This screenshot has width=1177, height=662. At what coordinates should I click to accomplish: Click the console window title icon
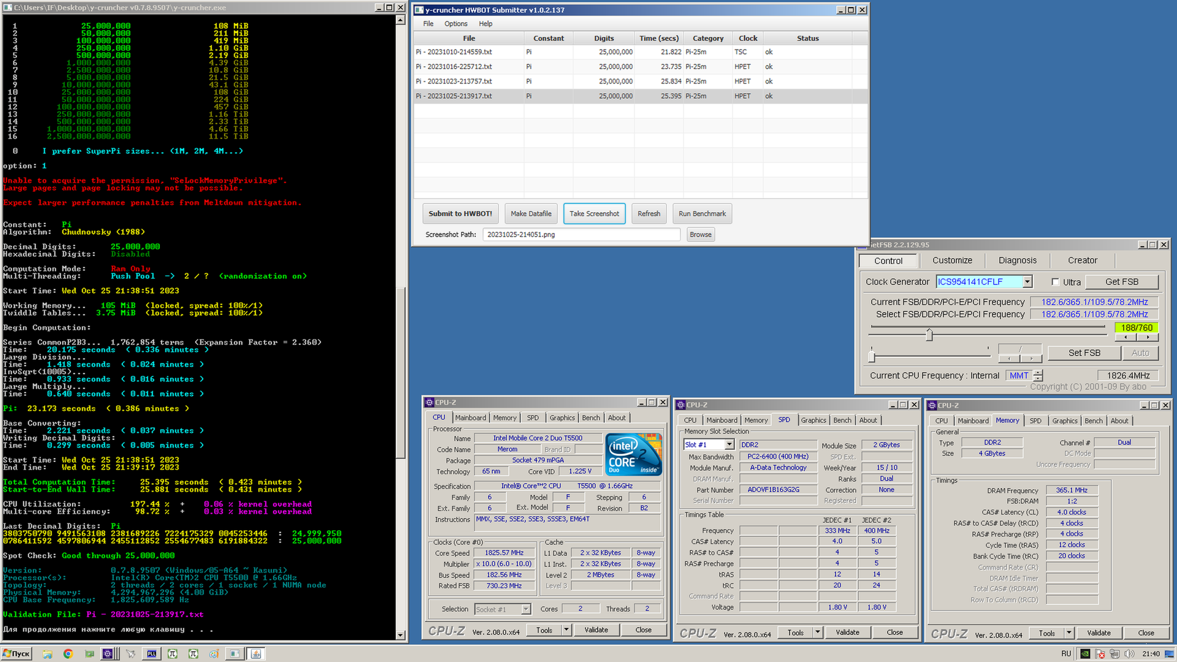[7, 7]
